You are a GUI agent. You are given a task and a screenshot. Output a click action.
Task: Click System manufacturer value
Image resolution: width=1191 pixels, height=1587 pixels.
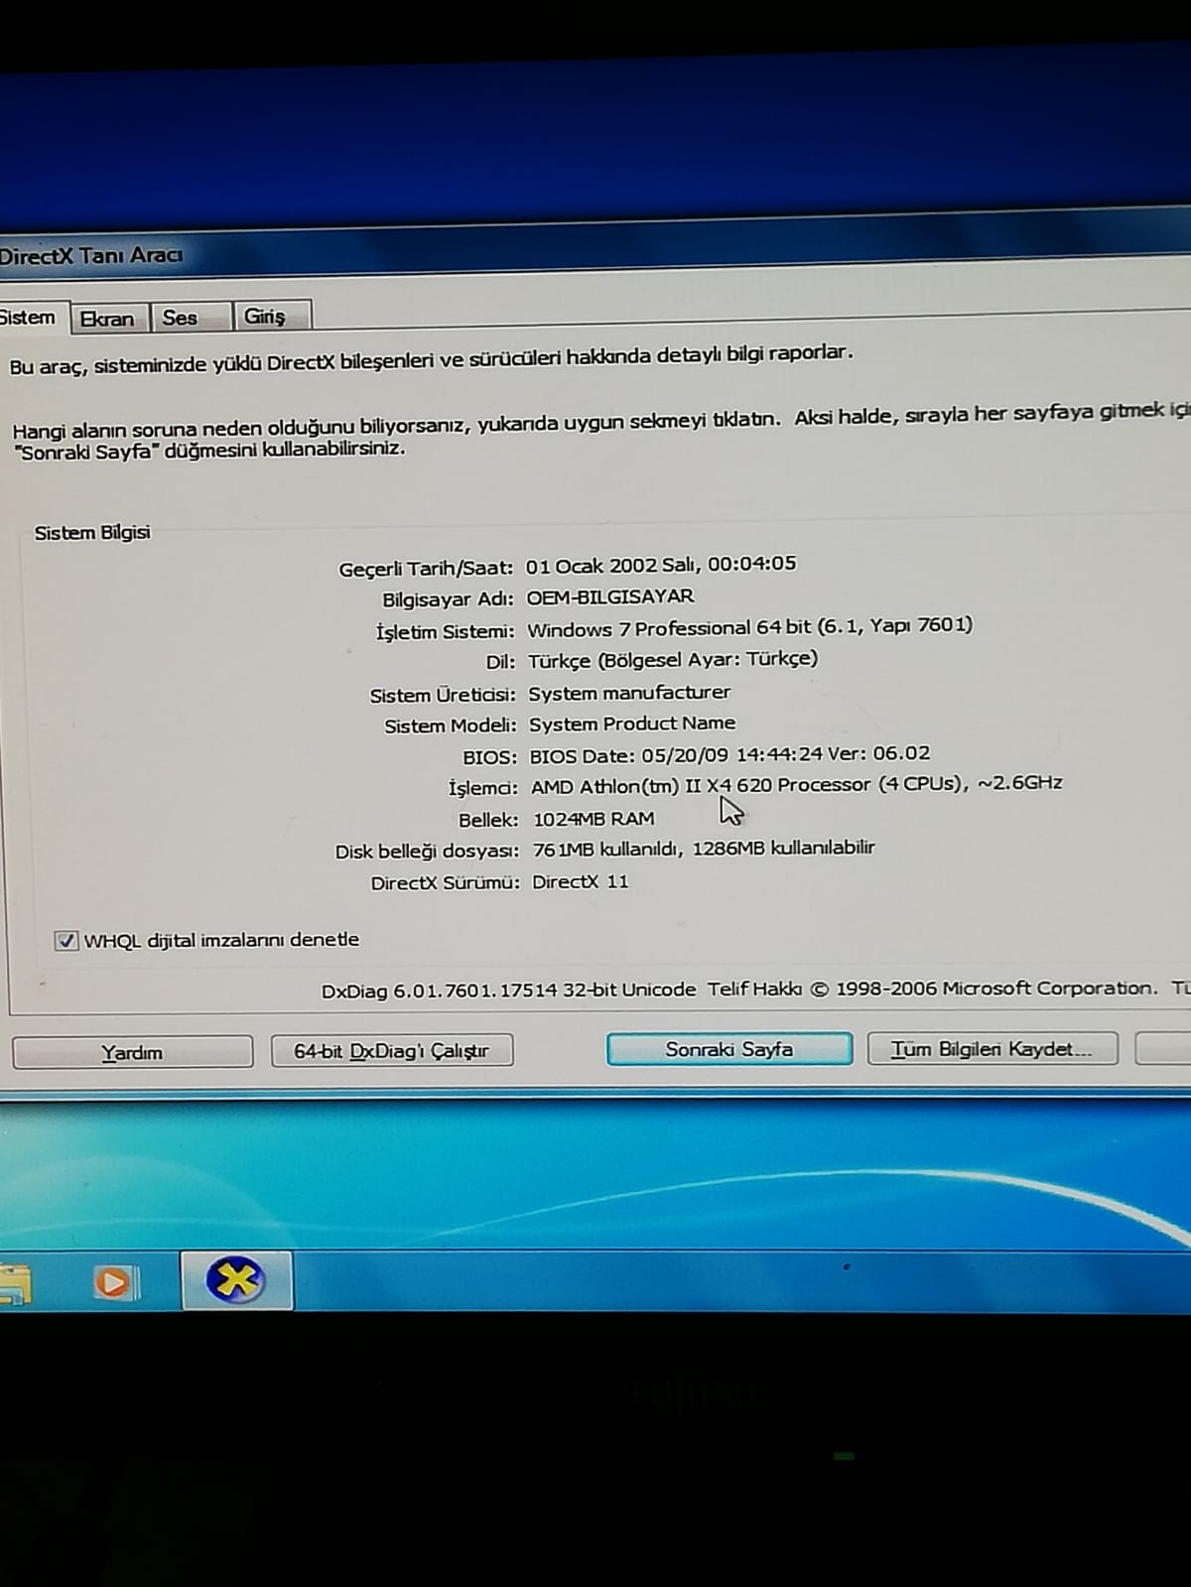(629, 693)
